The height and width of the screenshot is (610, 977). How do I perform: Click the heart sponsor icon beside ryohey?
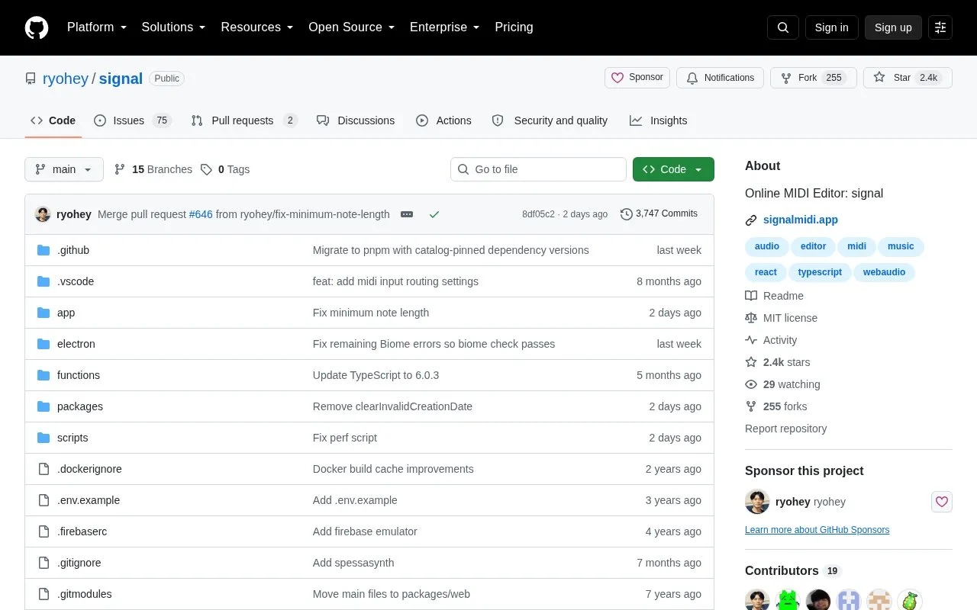[942, 502]
